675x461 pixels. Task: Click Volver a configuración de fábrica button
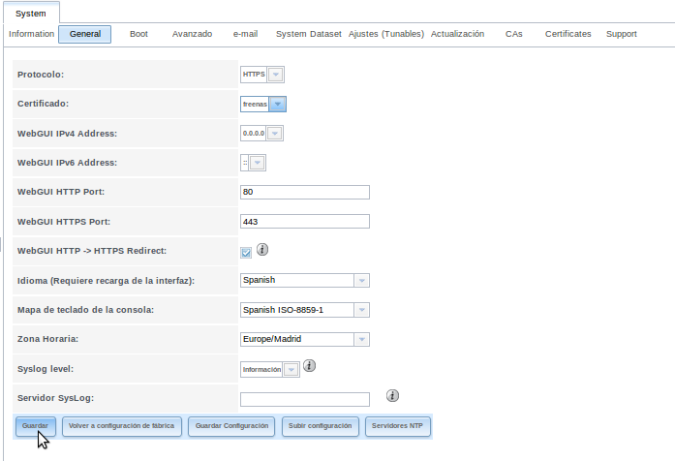coord(121,426)
